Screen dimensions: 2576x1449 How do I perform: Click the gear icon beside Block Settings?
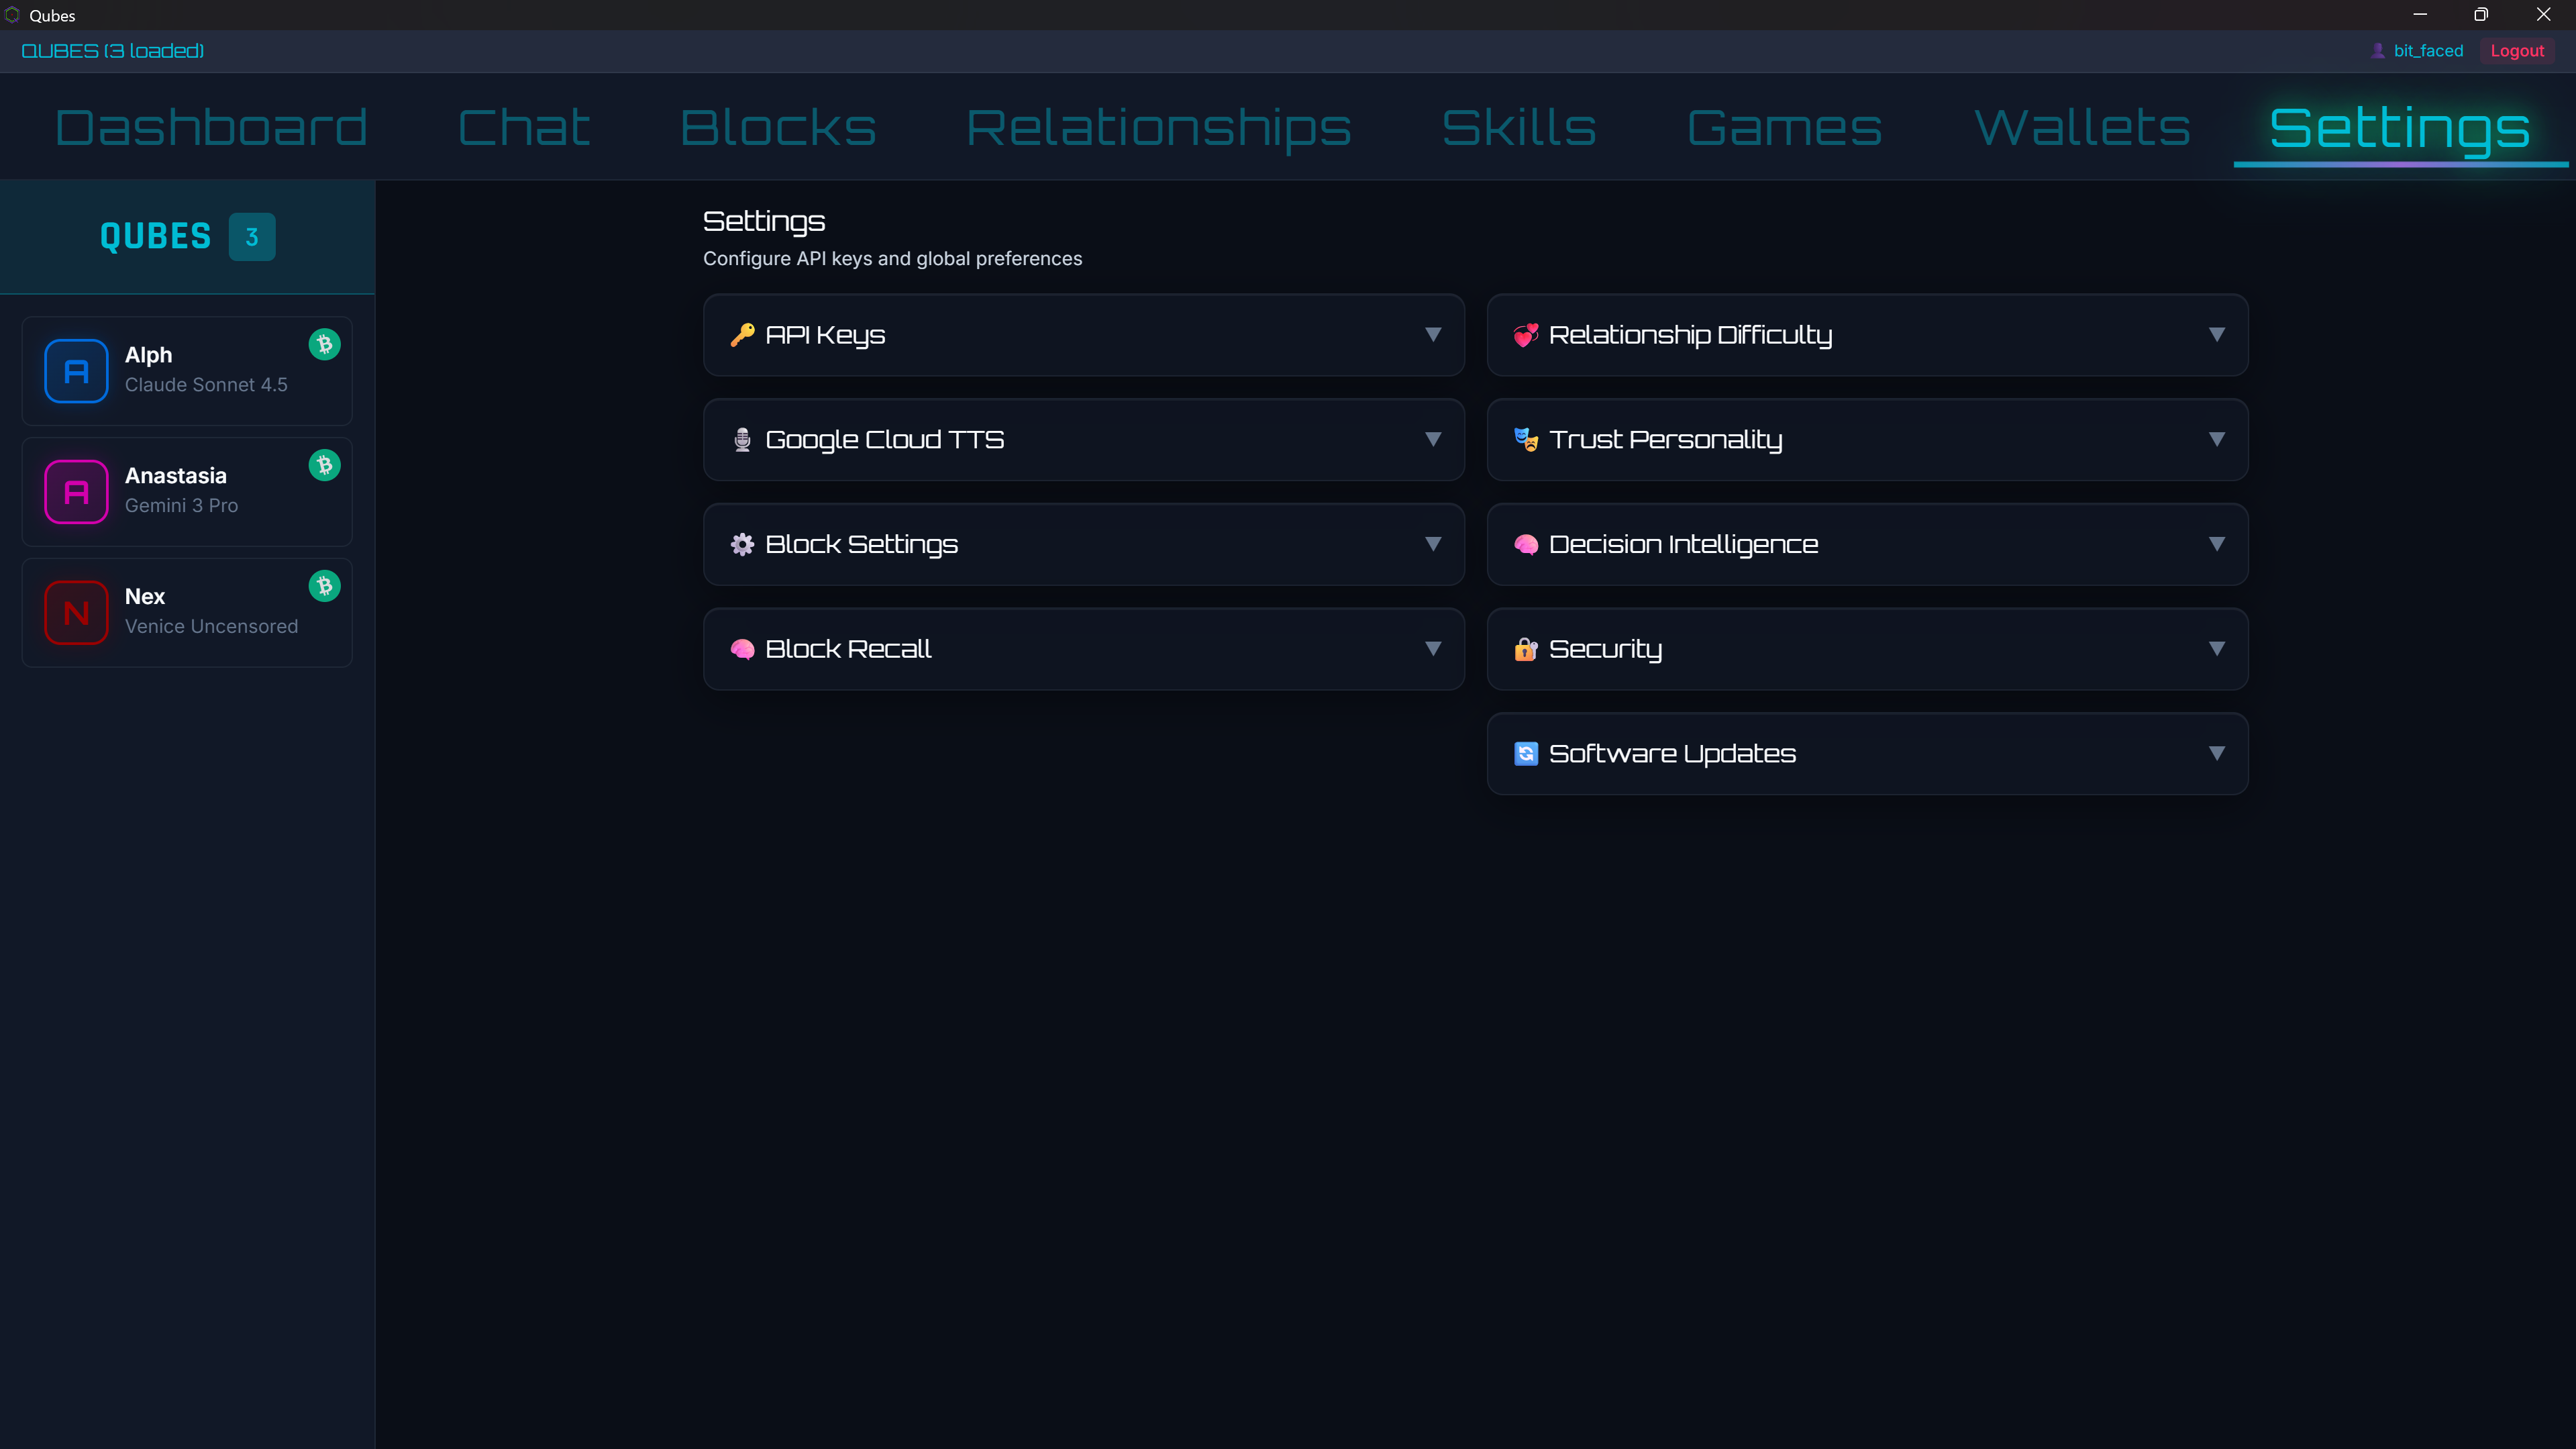[x=742, y=544]
